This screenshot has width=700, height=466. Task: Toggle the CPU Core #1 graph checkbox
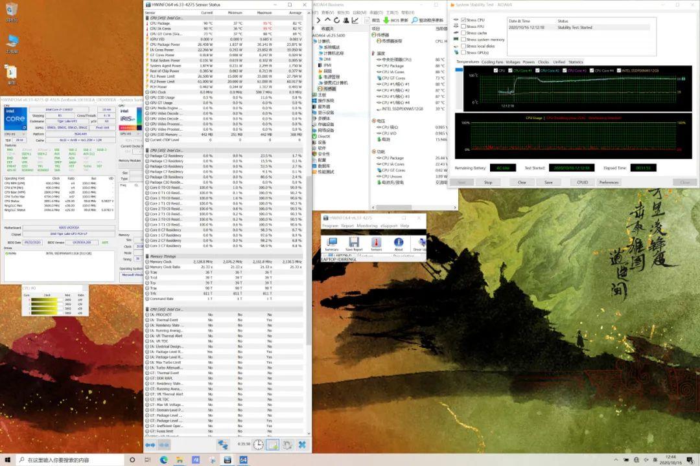pos(510,71)
